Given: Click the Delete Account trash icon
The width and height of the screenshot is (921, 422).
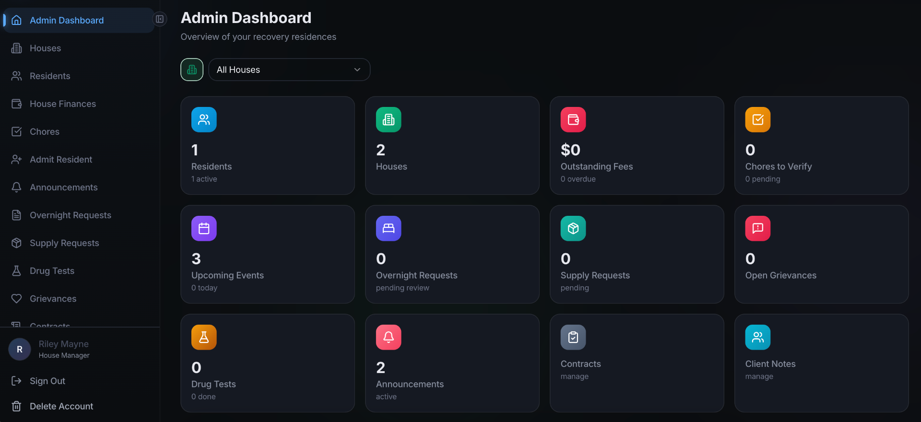Looking at the screenshot, I should 16,406.
